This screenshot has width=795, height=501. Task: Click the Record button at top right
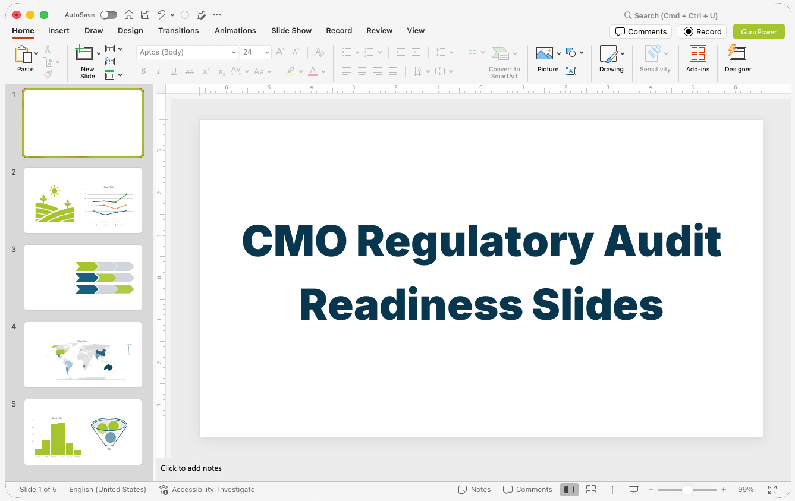(702, 31)
